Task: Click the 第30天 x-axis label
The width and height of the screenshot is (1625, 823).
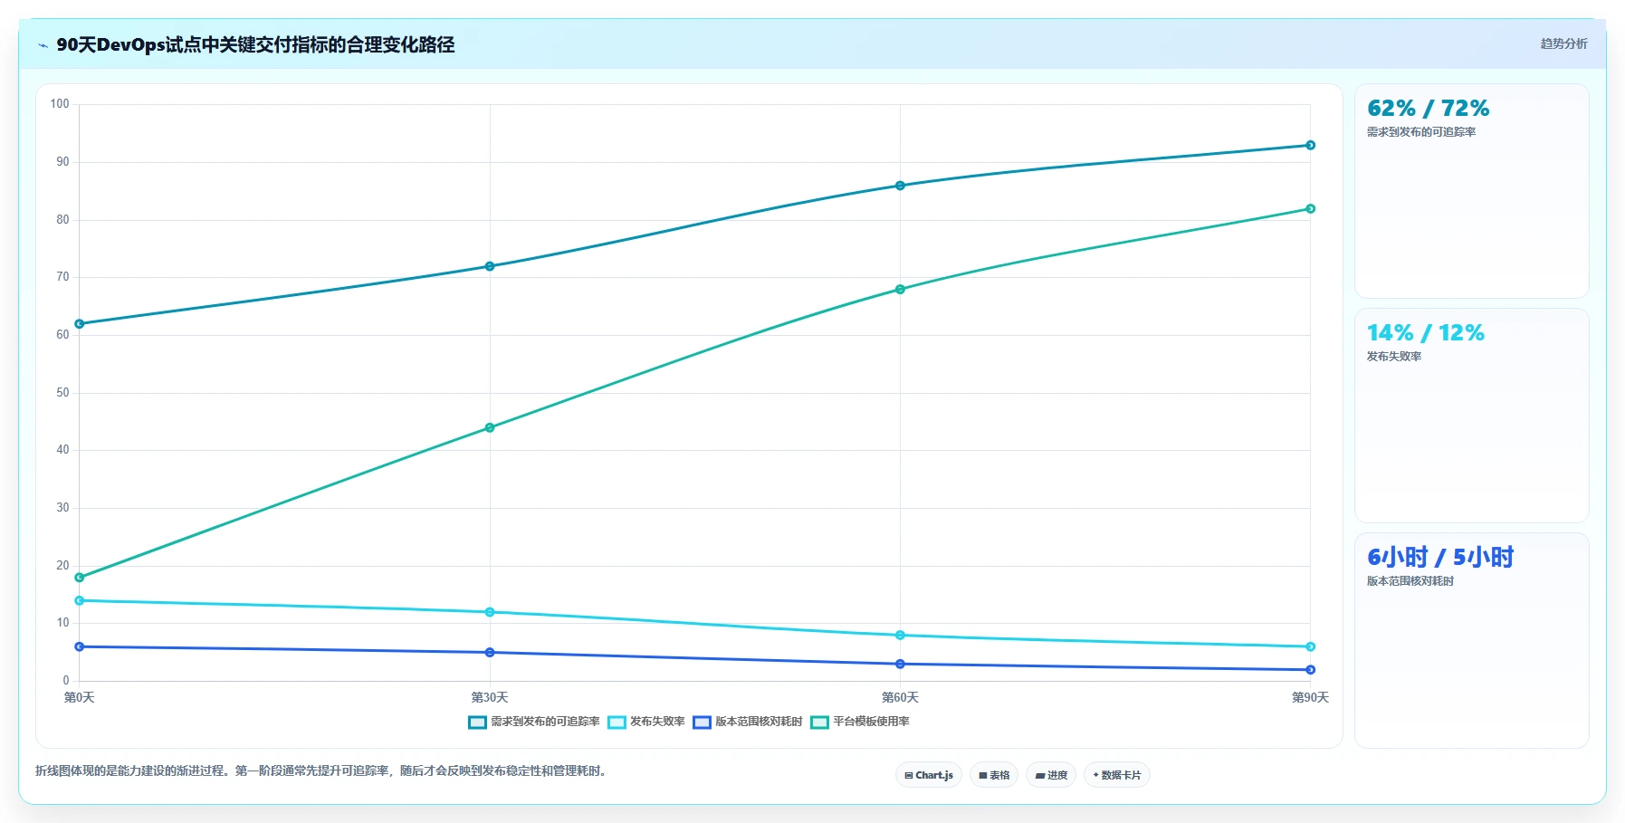Action: 490,697
